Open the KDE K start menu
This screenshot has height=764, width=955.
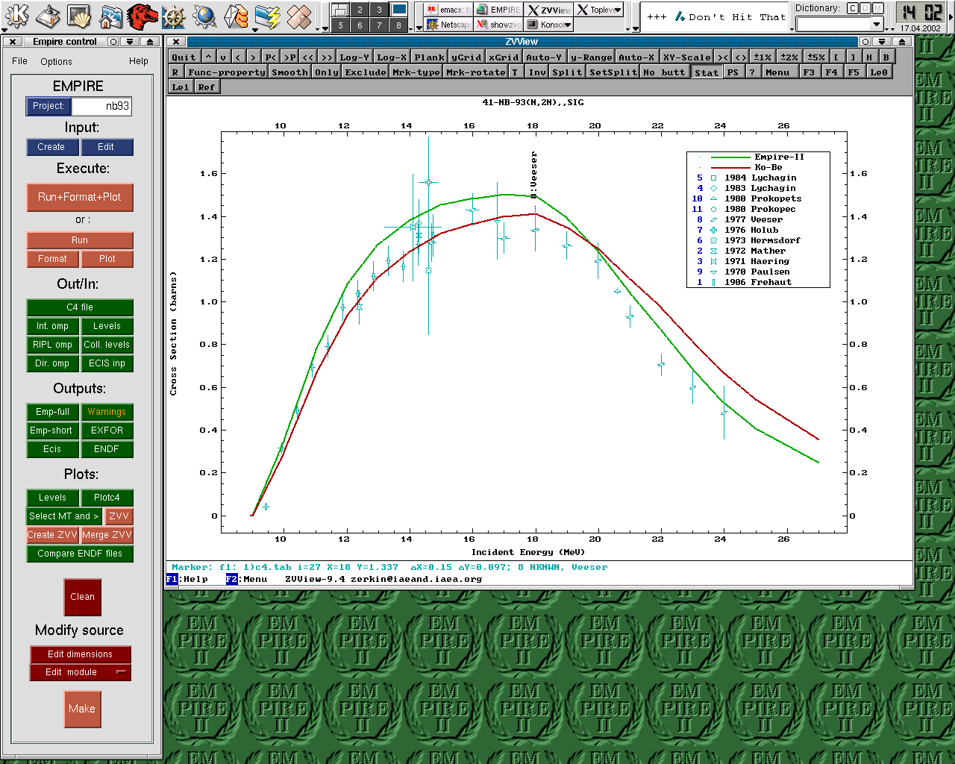point(16,15)
